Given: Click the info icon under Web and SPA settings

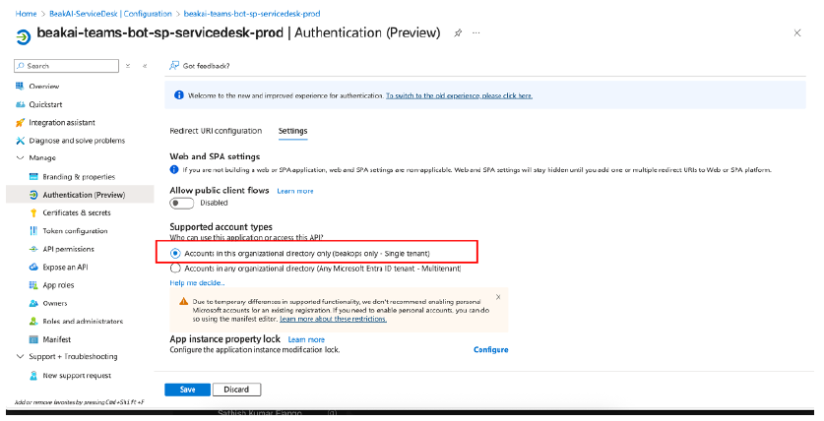Looking at the screenshot, I should tap(174, 169).
